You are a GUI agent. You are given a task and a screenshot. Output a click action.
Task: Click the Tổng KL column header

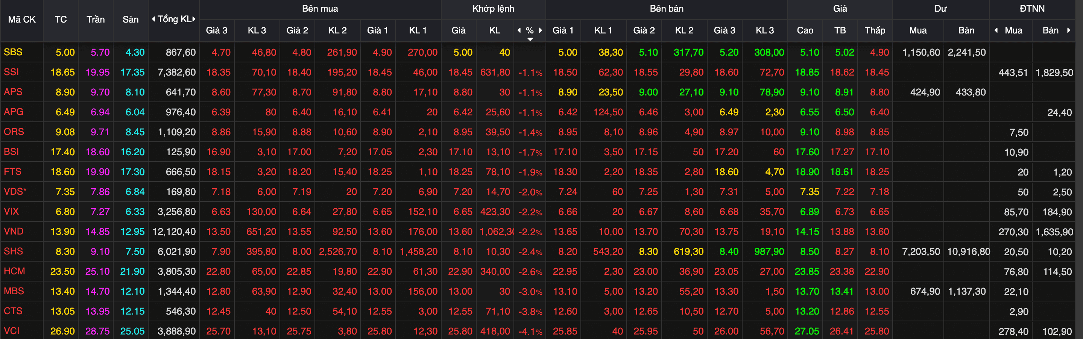click(174, 19)
